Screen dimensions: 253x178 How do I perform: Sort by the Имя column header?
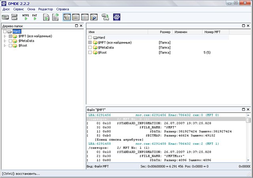117,32
